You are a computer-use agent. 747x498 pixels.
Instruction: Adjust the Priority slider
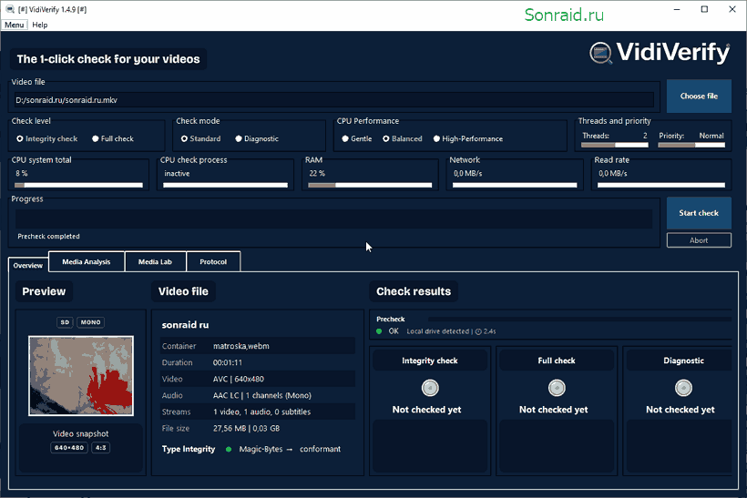[x=691, y=145]
